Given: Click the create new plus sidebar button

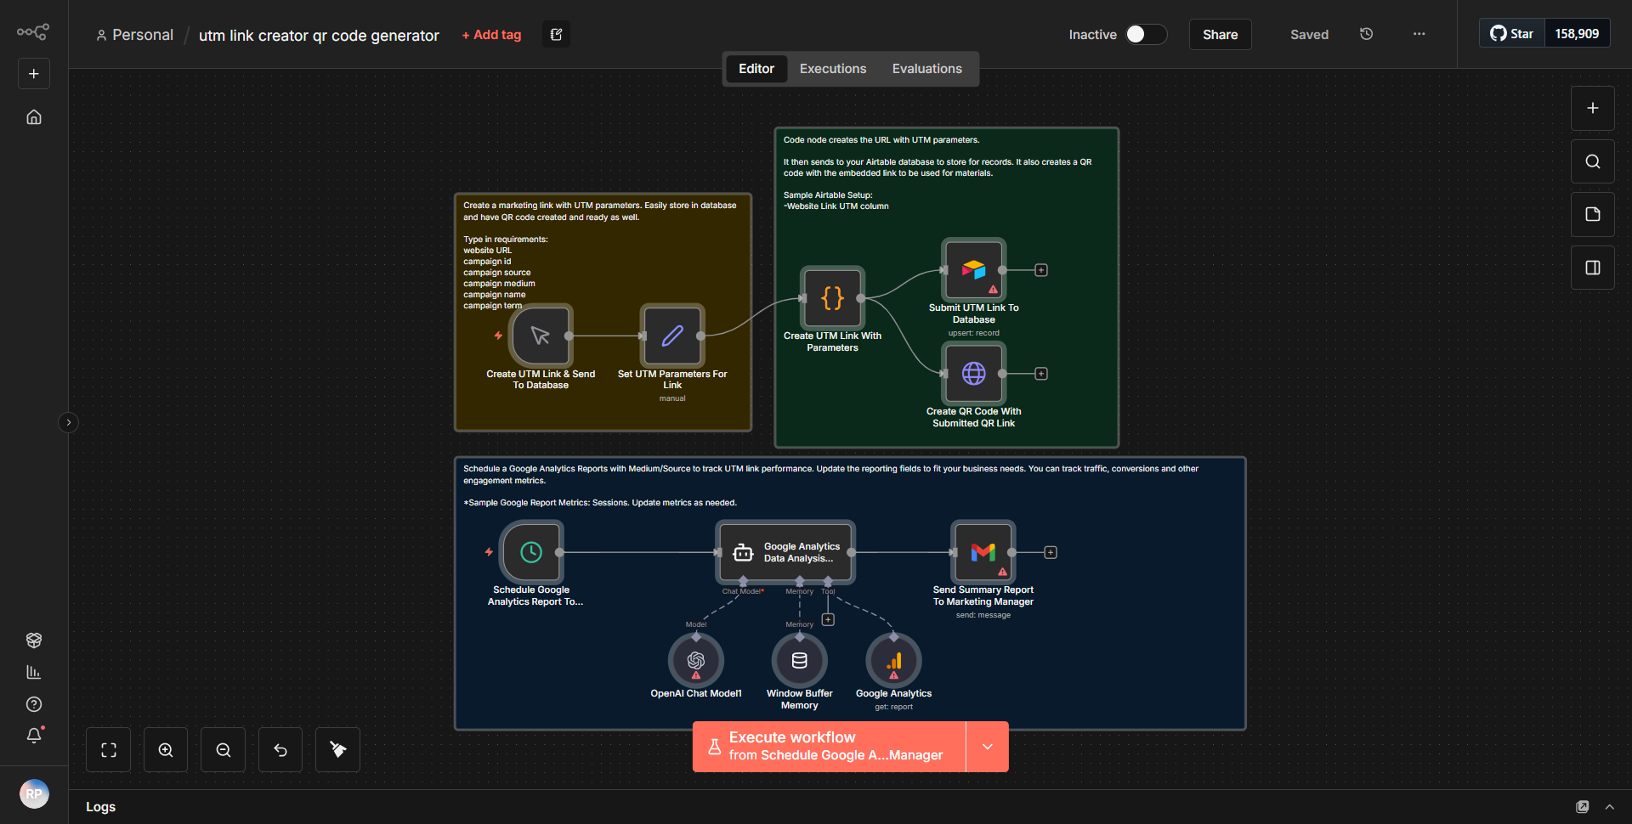Looking at the screenshot, I should [34, 74].
